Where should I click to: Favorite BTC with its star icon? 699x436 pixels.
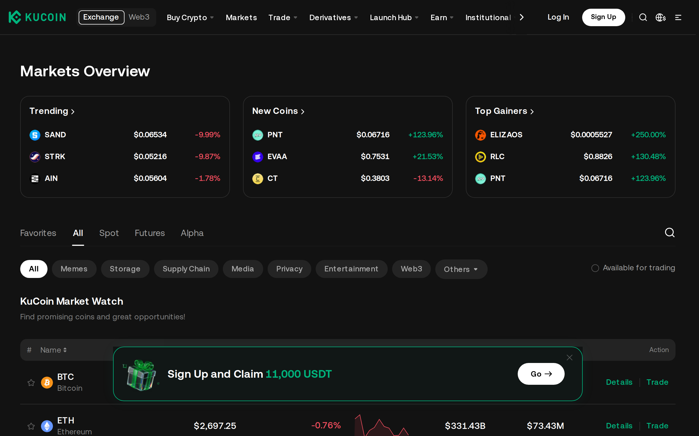31,382
